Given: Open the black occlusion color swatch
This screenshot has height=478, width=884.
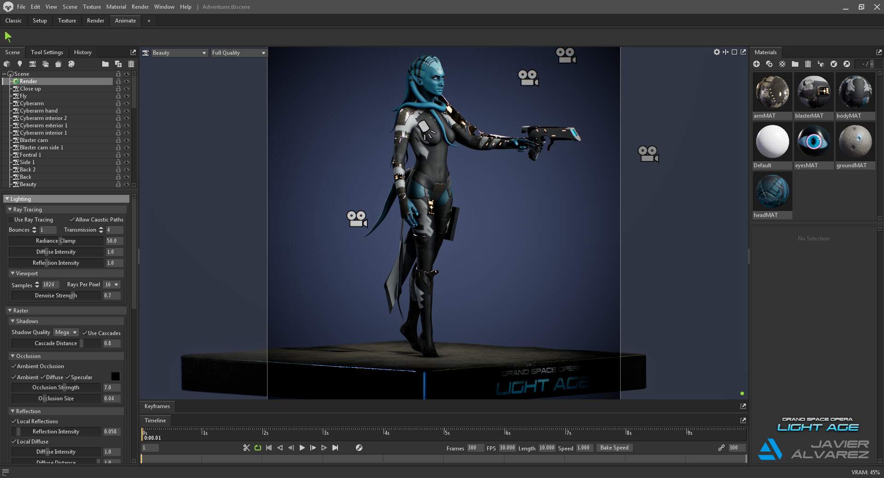Looking at the screenshot, I should tap(116, 377).
